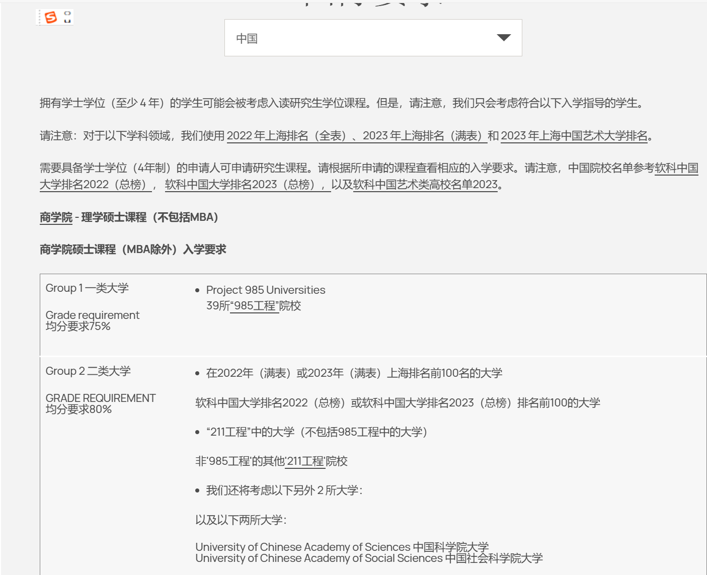Click the Sogou input method S logo
Viewport: 707px width, 575px height.
point(51,18)
